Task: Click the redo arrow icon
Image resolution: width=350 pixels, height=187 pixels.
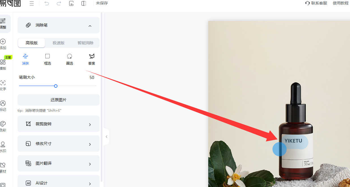Action: (59, 3)
